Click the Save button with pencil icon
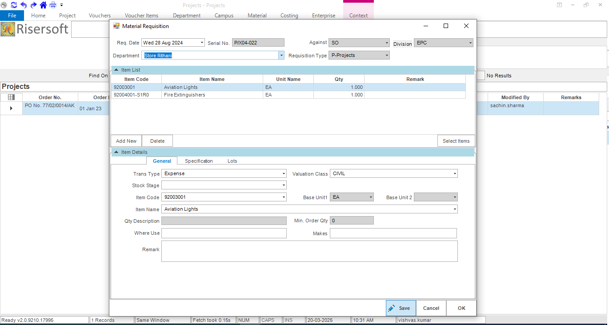609x325 pixels. pos(401,308)
